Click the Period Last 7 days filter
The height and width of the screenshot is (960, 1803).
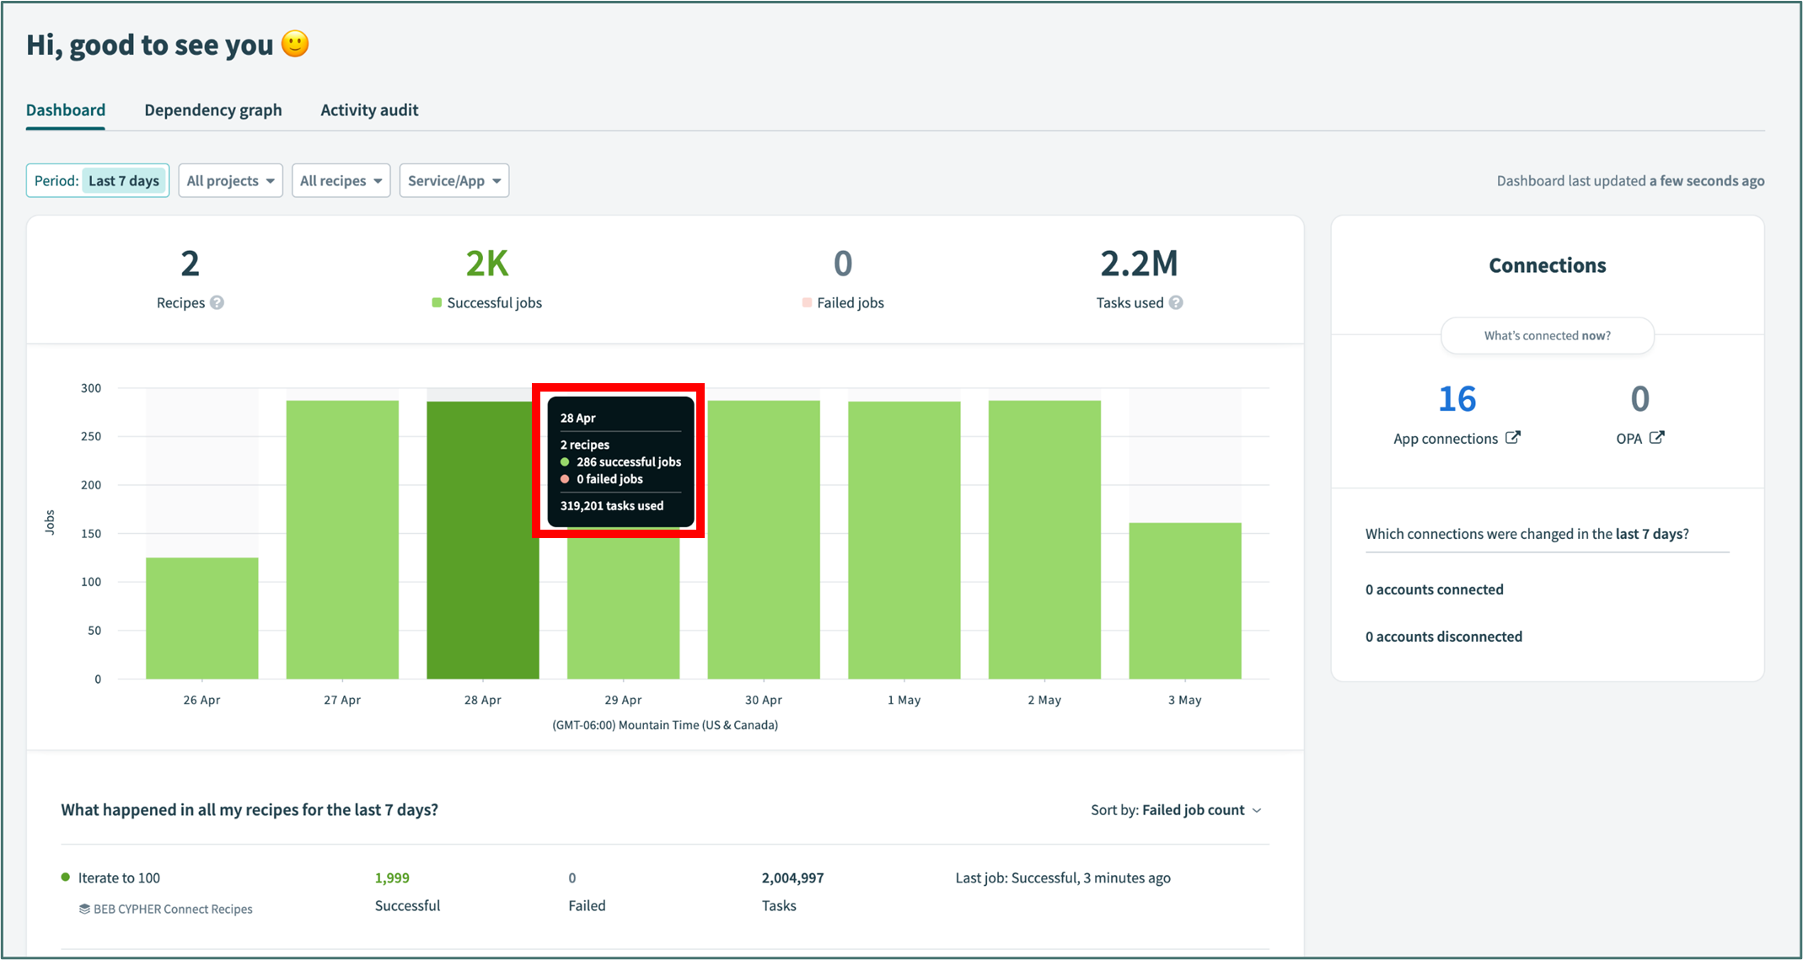[x=98, y=180]
